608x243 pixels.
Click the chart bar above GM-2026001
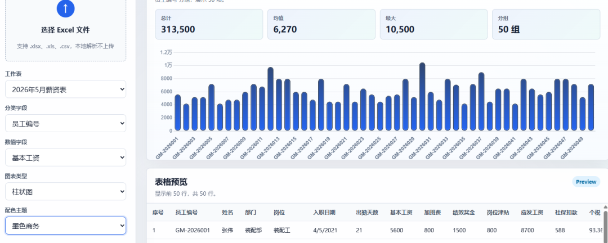pos(177,112)
